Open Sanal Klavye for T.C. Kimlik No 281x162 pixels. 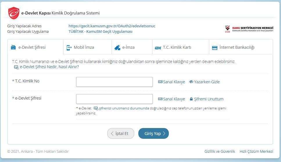tap(171, 82)
